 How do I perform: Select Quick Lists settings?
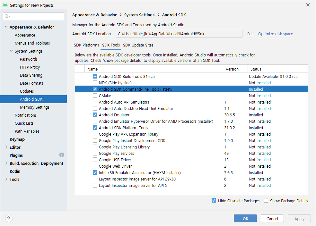[x=24, y=123]
